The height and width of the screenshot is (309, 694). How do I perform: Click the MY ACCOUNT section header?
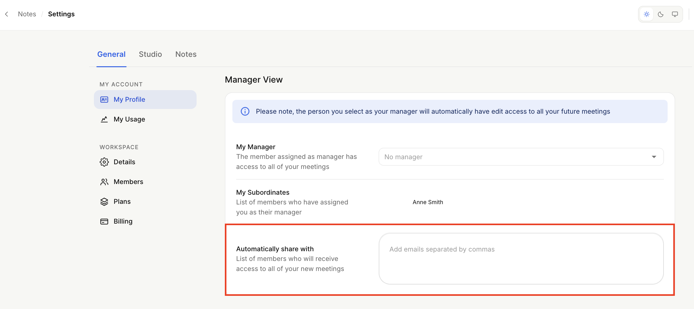(x=121, y=84)
